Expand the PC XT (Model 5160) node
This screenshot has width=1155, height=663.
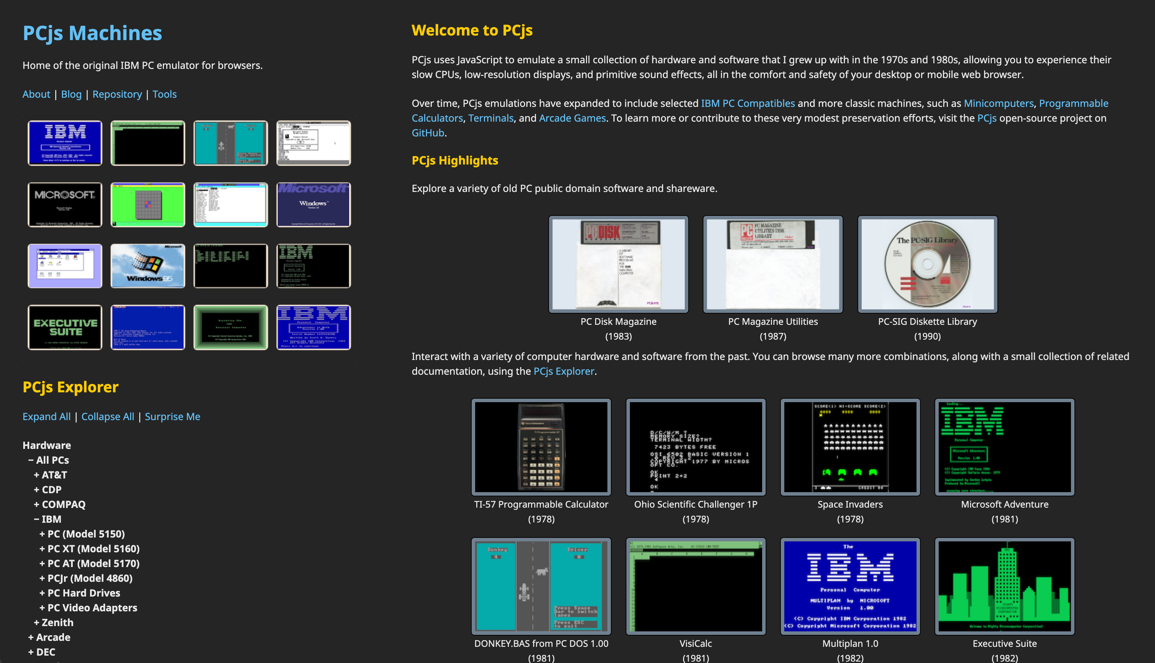click(89, 549)
